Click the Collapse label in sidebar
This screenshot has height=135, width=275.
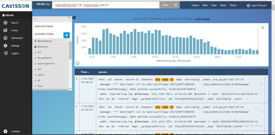[15, 131]
